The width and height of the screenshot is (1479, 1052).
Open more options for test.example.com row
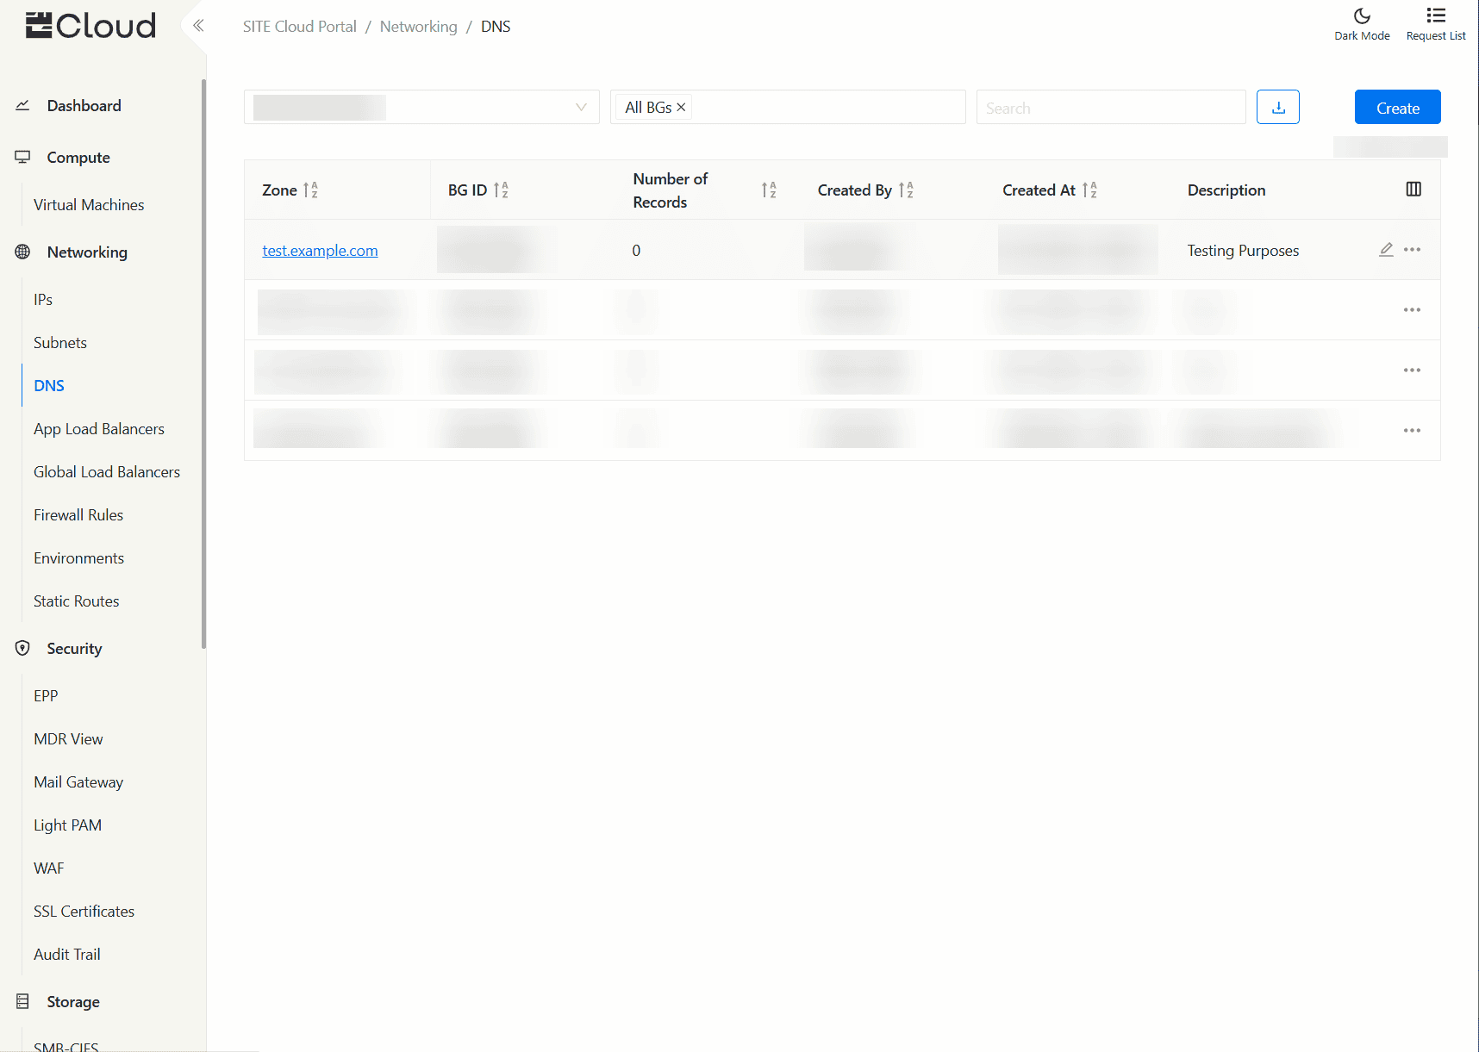pyautogui.click(x=1412, y=250)
